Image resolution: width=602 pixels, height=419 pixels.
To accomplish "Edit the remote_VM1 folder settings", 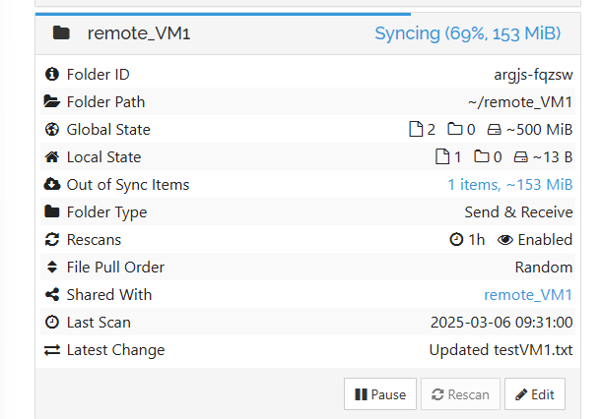I will pos(535,394).
